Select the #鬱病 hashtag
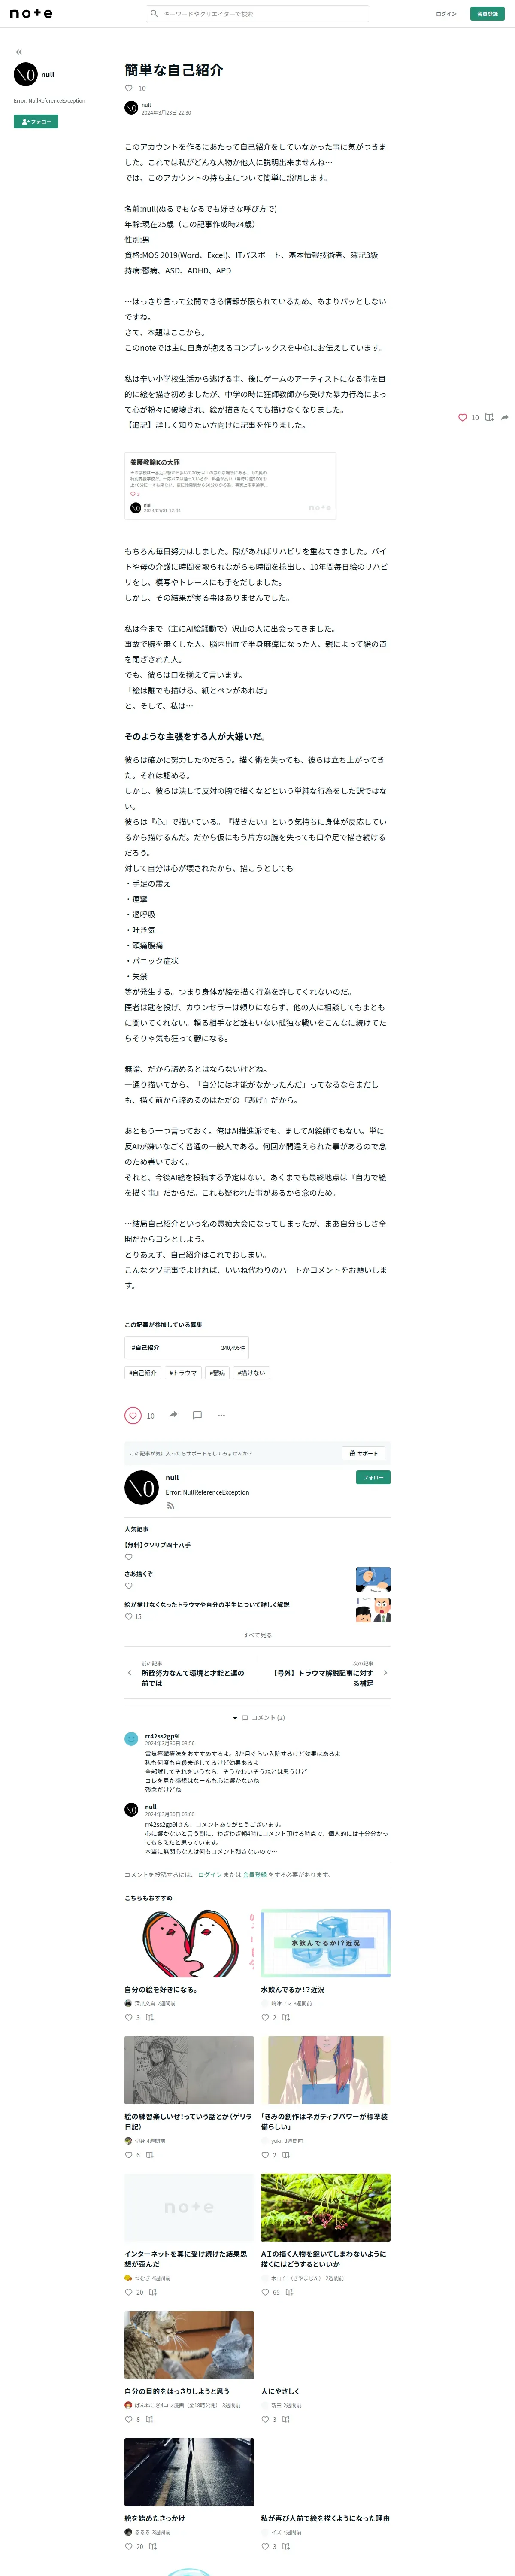Screen dimensions: 515x2576 (217, 1373)
